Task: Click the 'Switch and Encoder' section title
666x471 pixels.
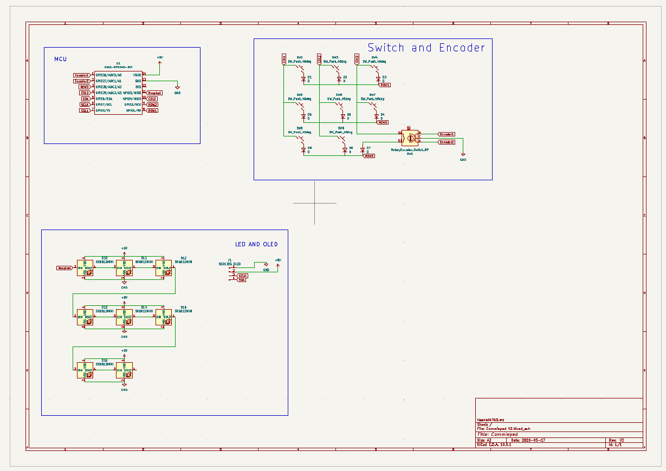Action: coord(426,48)
